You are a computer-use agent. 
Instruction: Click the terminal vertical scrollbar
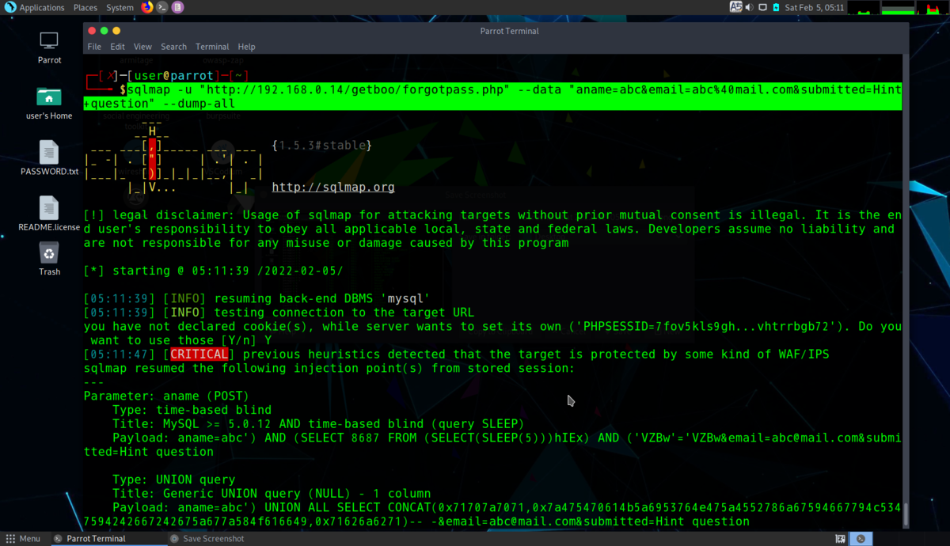pos(906,516)
